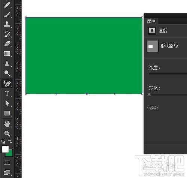This screenshot has width=187, height=178.
Task: Toggle Quick Mask mode
Action: pos(7,162)
